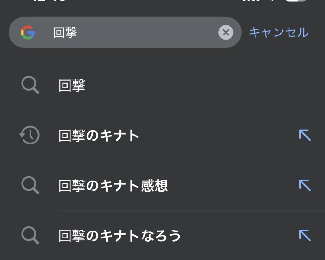
Task: Click empty space inside the search field
Action: pos(146,32)
